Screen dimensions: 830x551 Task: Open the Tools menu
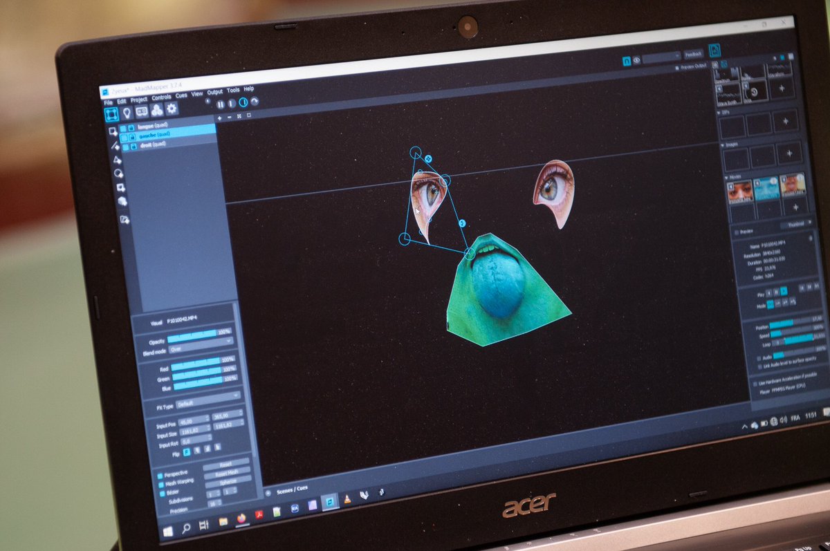(x=233, y=90)
